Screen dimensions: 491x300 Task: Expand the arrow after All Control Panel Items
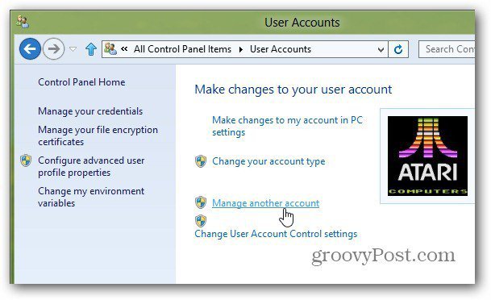(241, 49)
